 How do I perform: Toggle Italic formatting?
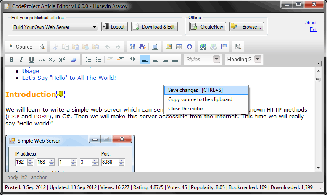click(21, 60)
